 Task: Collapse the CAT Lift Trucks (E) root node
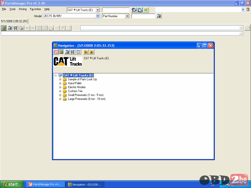click(x=55, y=75)
